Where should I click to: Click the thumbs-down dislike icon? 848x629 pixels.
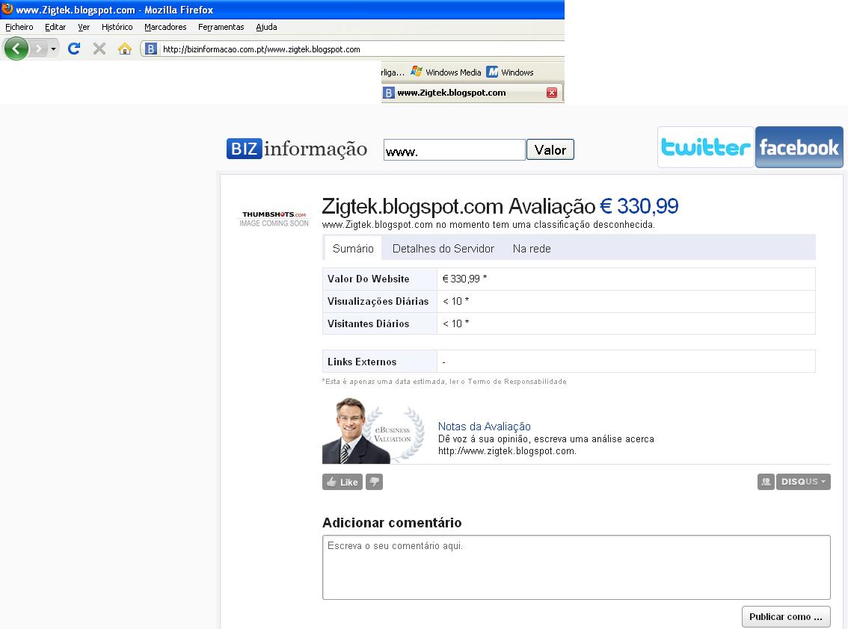(x=374, y=482)
